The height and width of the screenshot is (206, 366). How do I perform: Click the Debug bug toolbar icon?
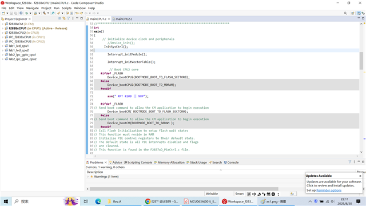(27, 13)
